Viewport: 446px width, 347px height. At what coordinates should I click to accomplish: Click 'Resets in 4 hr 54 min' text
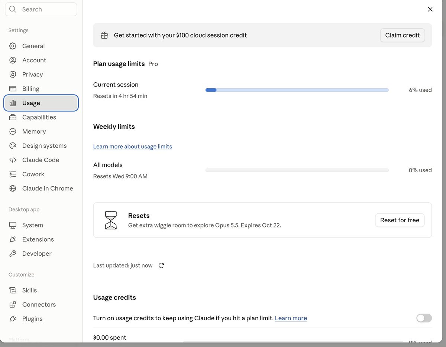(x=120, y=96)
